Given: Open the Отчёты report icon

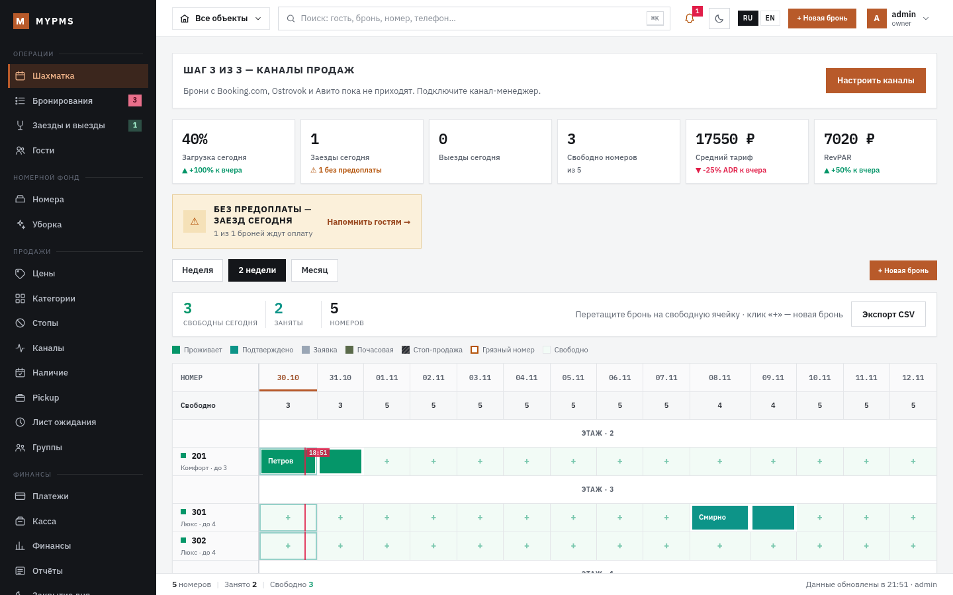Looking at the screenshot, I should point(21,571).
